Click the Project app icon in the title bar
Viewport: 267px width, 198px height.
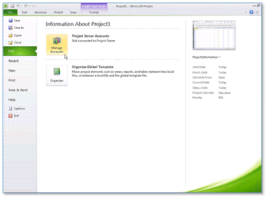(x=6, y=6)
